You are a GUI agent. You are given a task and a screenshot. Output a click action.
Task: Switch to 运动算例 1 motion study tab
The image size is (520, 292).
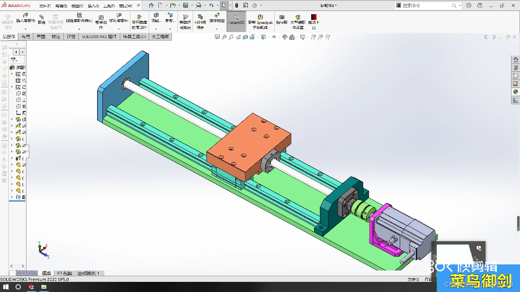coord(89,273)
